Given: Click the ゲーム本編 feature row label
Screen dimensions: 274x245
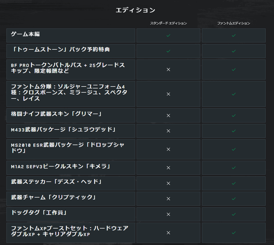Looking at the screenshot, I should (25, 34).
